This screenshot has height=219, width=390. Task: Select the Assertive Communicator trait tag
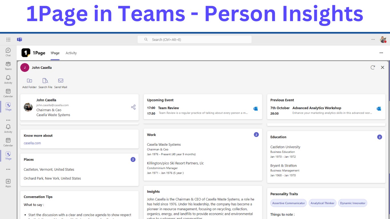tap(288, 203)
